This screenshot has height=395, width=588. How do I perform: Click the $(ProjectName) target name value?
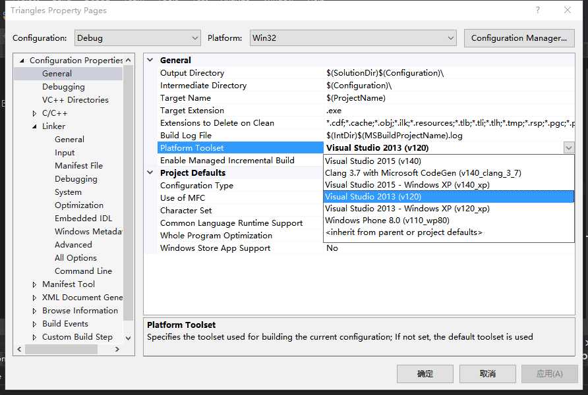pyautogui.click(x=356, y=98)
